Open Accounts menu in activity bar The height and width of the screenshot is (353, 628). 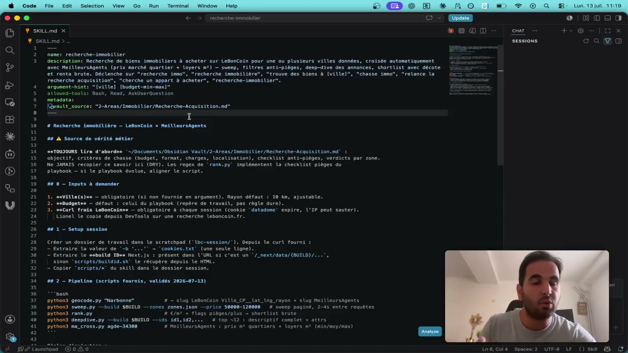pyautogui.click(x=10, y=319)
